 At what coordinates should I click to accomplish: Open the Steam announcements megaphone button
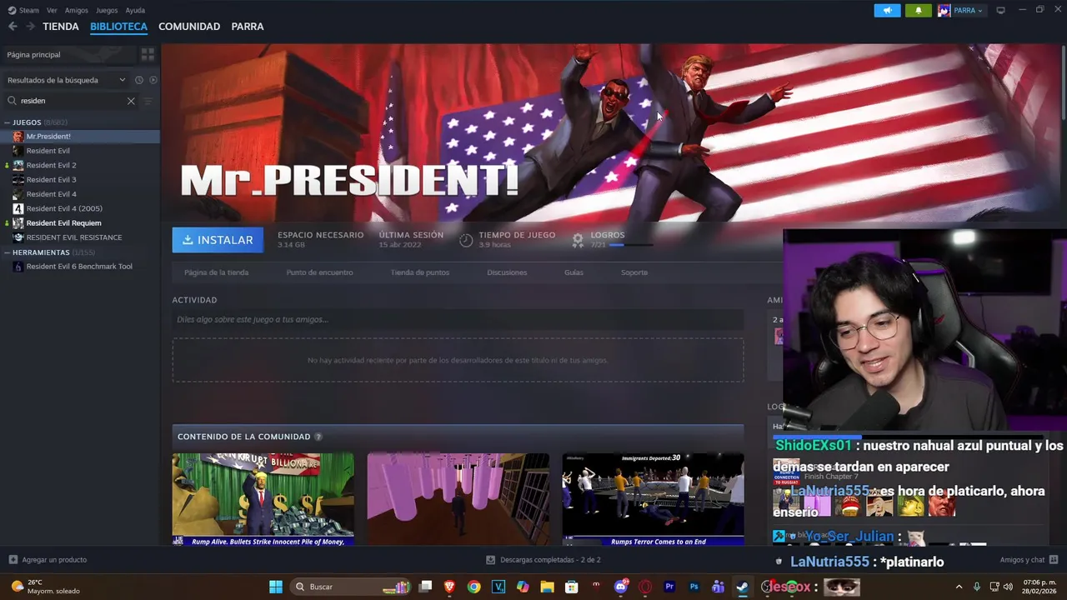pyautogui.click(x=887, y=10)
